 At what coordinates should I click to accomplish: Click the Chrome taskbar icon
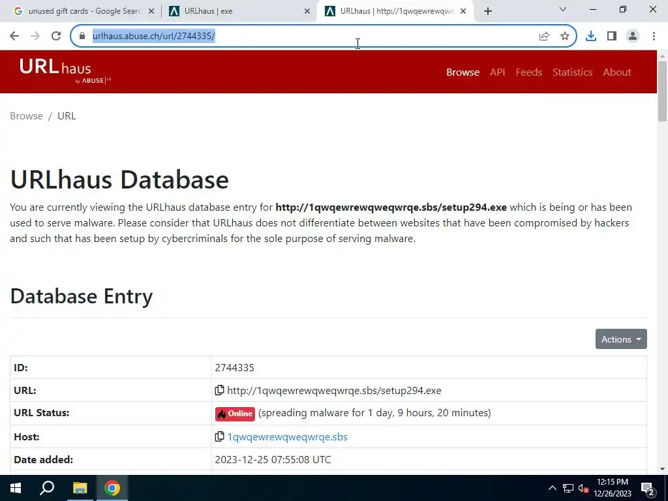pos(112,488)
